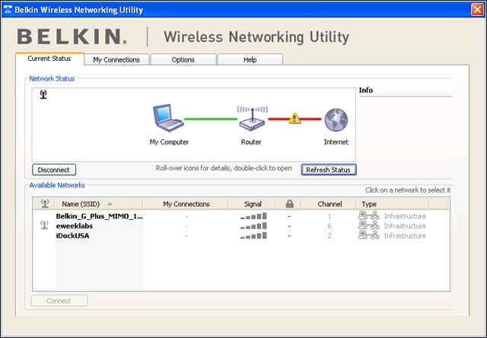The image size is (487, 338).
Task: Select the iDockUSA network
Action: tap(73, 236)
